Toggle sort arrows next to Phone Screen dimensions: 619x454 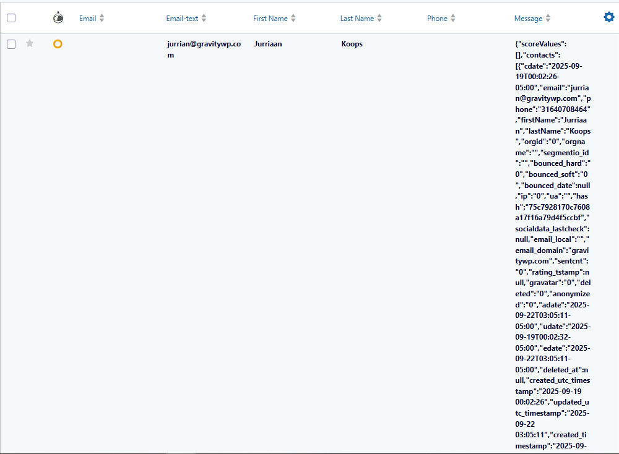tap(453, 18)
